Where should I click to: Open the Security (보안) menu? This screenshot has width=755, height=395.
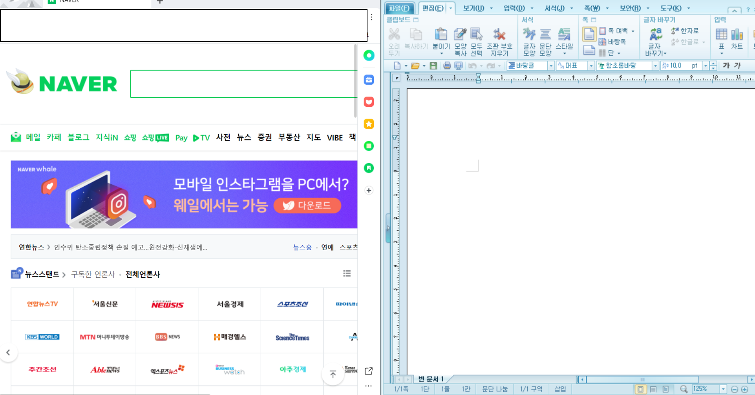click(630, 8)
